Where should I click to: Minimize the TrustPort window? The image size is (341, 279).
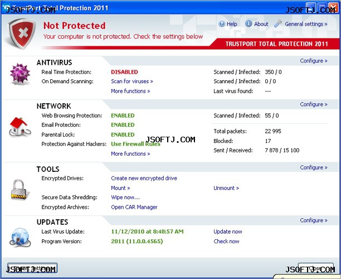311,8
